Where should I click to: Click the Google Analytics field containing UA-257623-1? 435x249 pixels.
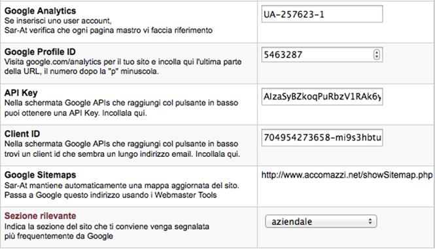click(322, 14)
